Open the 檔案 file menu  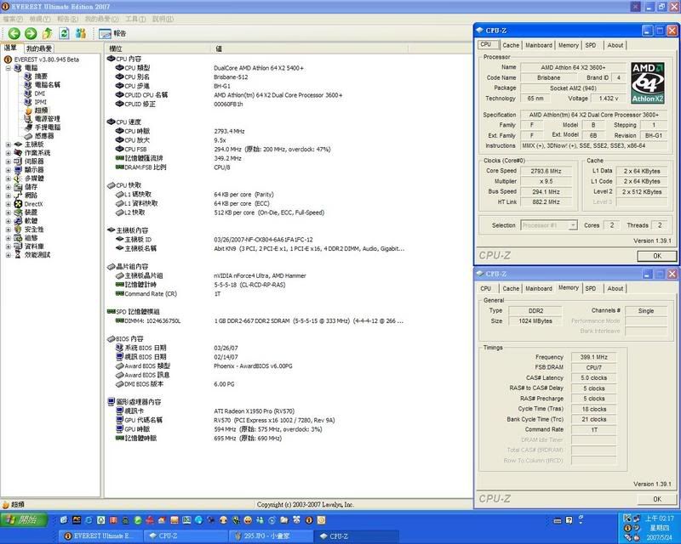(x=13, y=19)
